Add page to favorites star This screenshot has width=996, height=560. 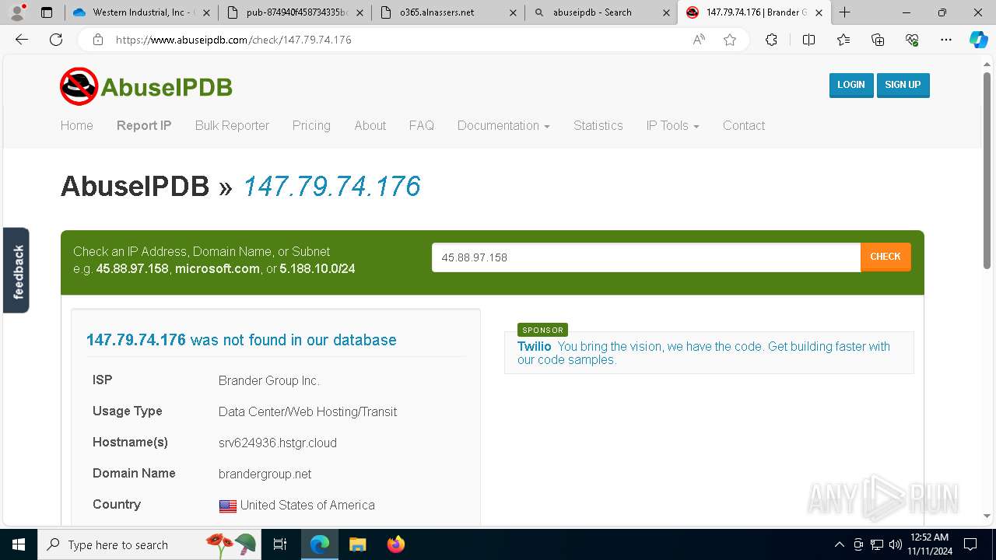pos(730,40)
